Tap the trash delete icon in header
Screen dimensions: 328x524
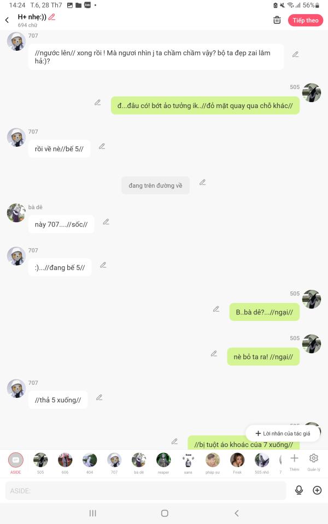tap(277, 20)
